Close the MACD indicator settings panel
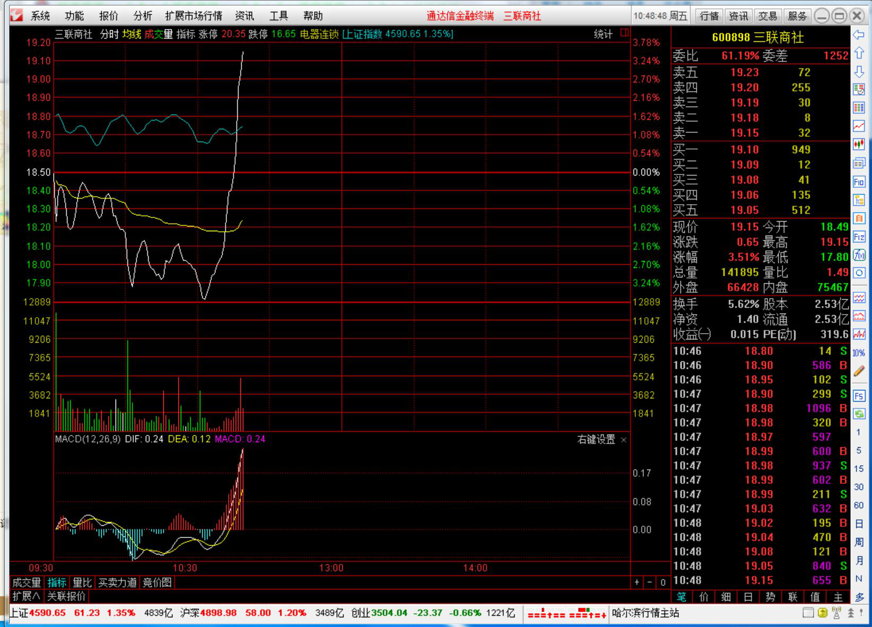This screenshot has width=872, height=627. [x=624, y=440]
